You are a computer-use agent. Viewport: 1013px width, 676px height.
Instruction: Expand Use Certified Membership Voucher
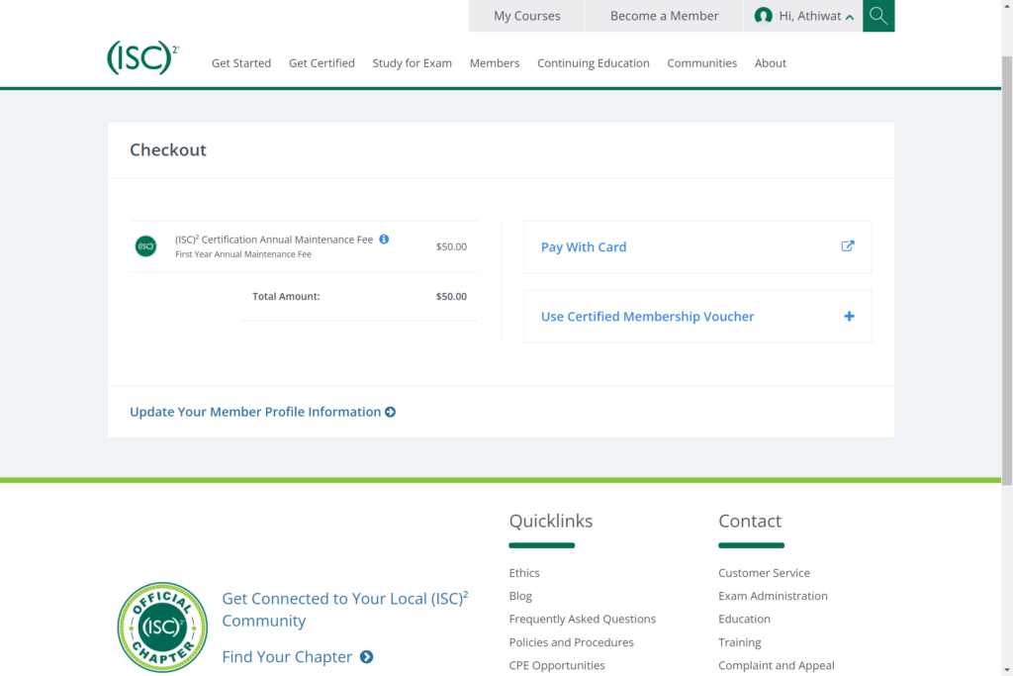[x=697, y=316]
